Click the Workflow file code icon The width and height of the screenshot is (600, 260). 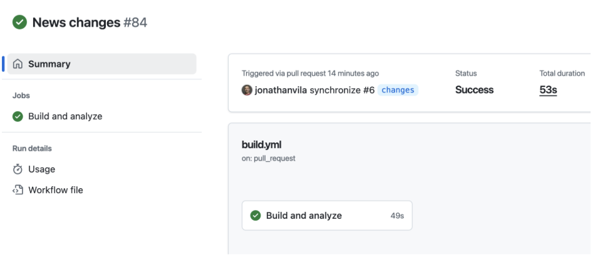18,190
